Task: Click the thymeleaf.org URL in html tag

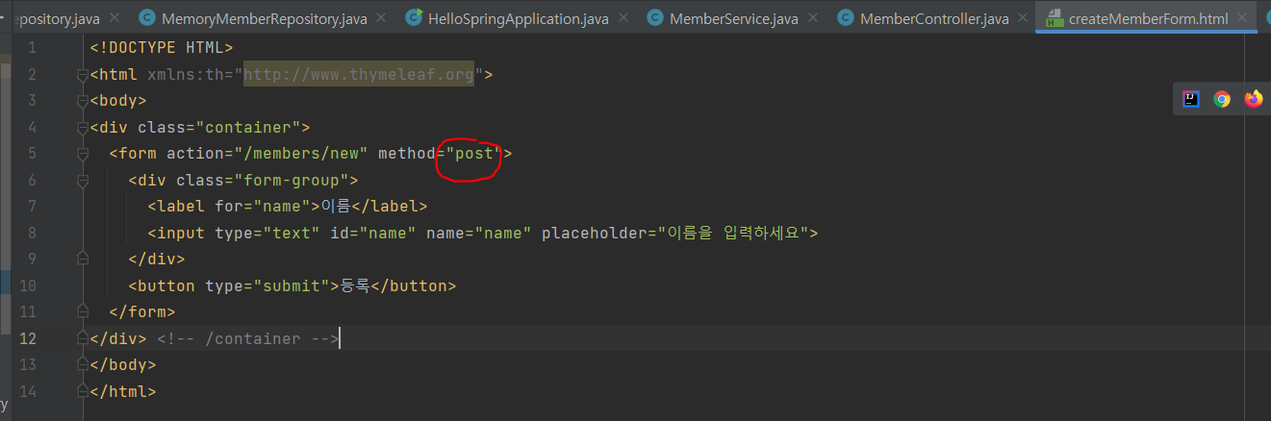Action: coord(359,74)
